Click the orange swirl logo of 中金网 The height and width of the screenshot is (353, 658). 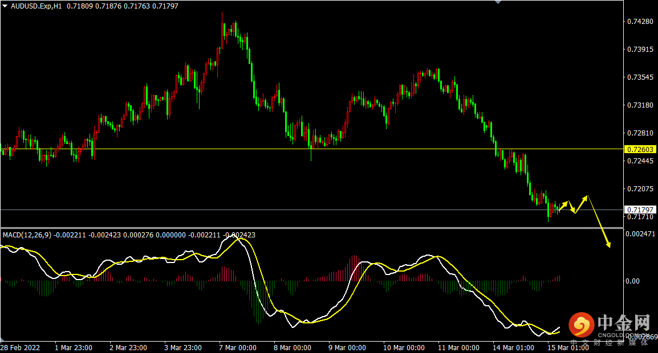pyautogui.click(x=582, y=325)
